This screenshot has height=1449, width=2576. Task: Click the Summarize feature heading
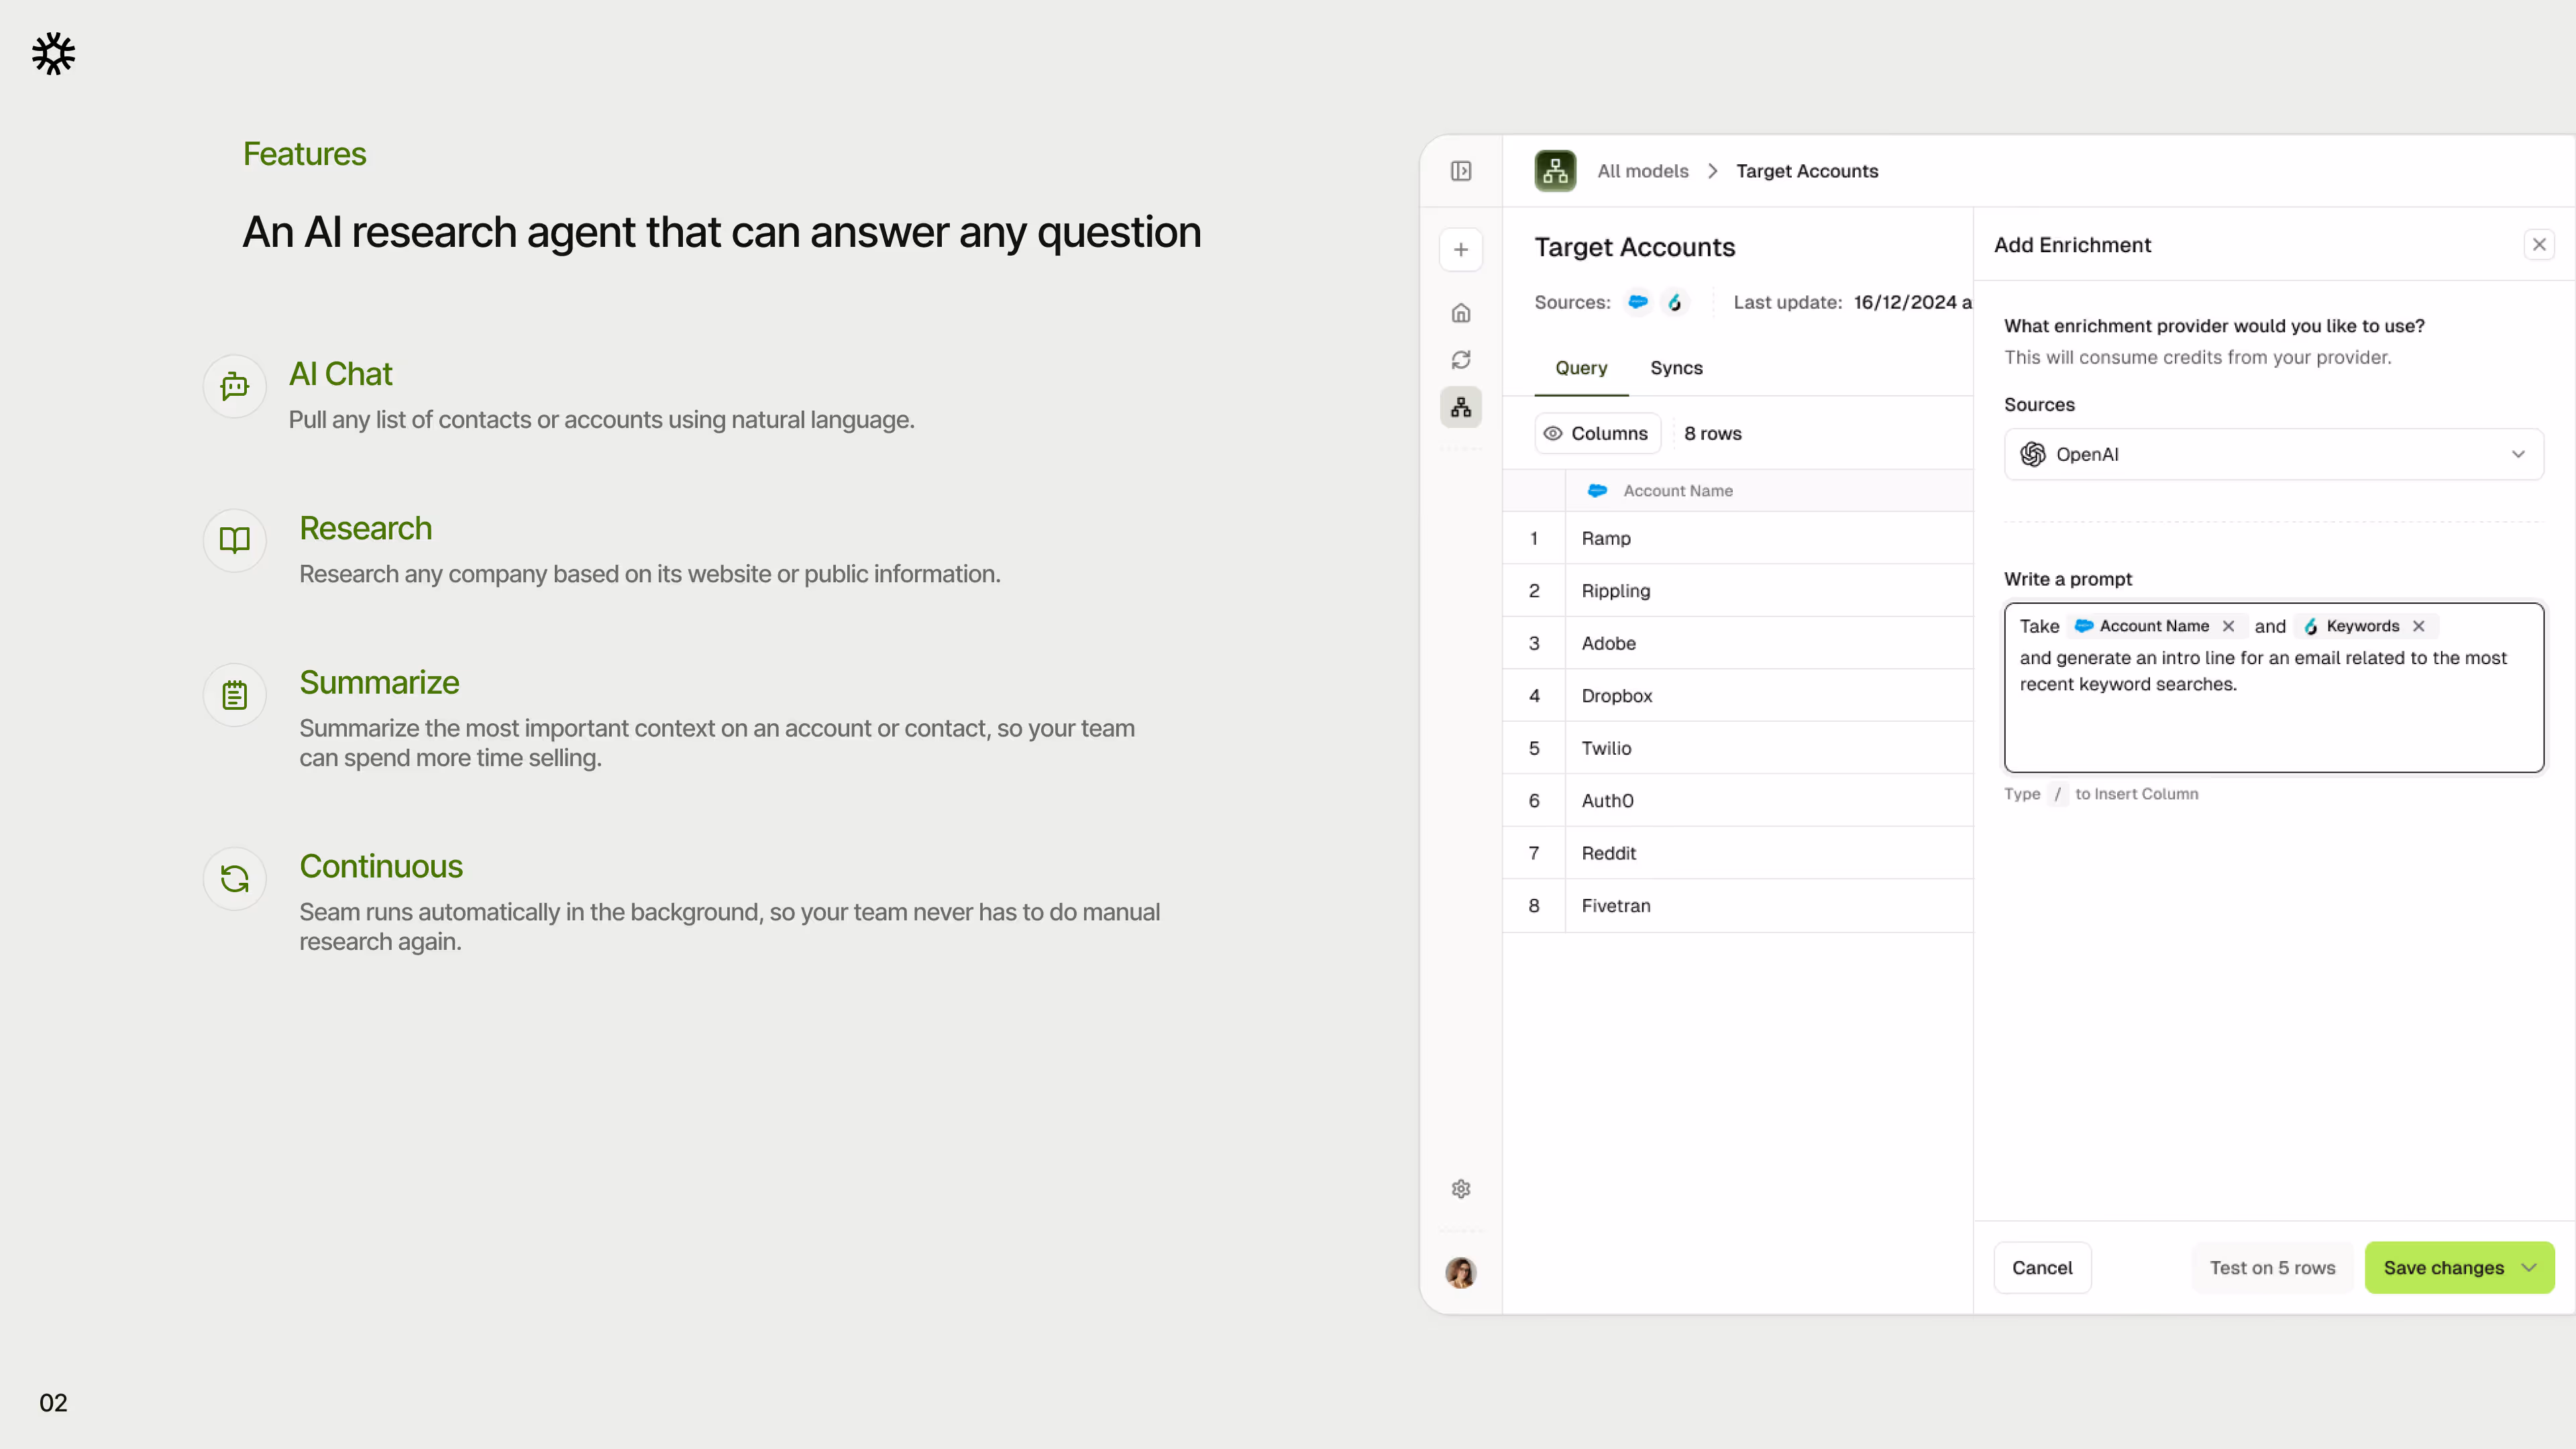coord(379,682)
